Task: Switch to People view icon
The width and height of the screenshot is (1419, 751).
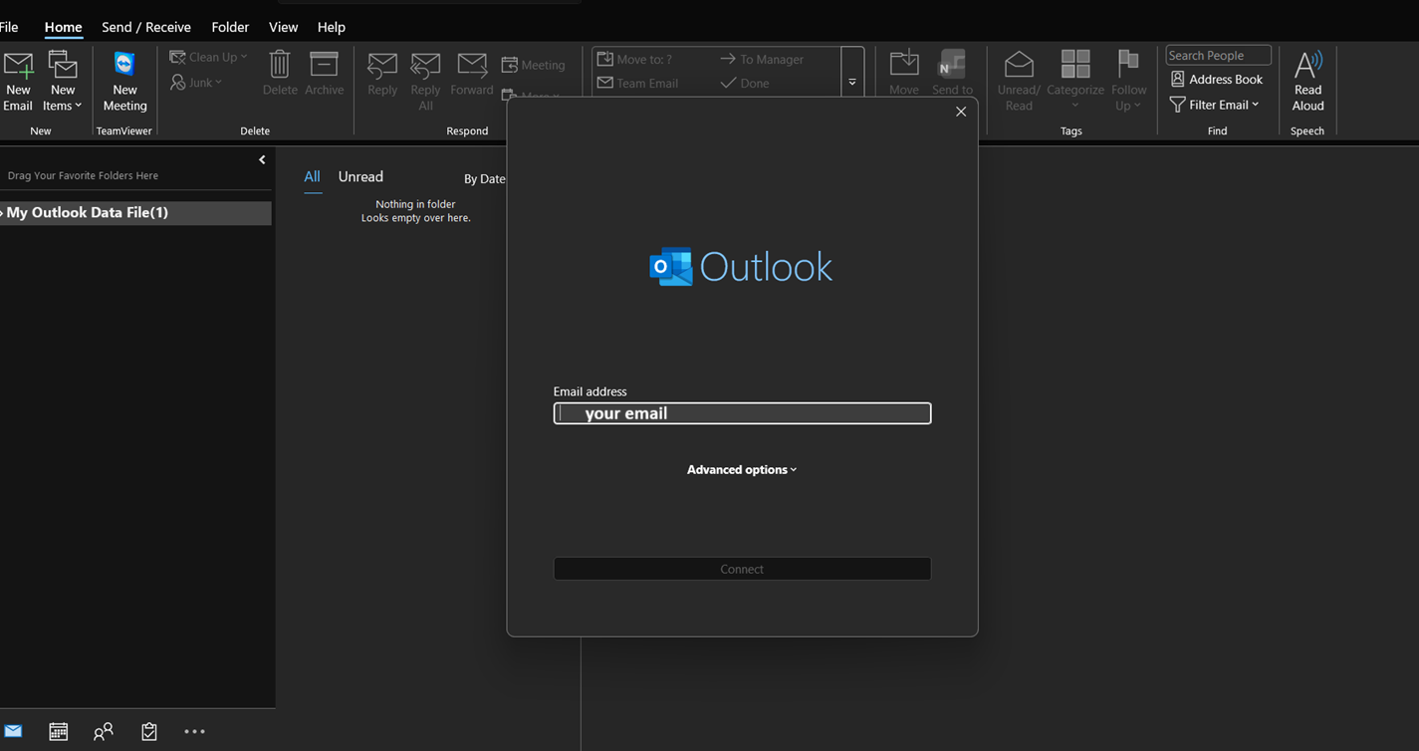Action: 104,732
